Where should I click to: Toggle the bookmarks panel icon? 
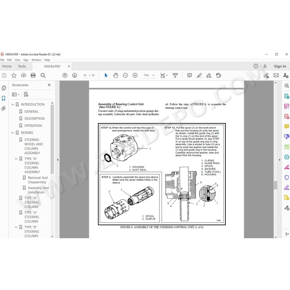coord(3,98)
